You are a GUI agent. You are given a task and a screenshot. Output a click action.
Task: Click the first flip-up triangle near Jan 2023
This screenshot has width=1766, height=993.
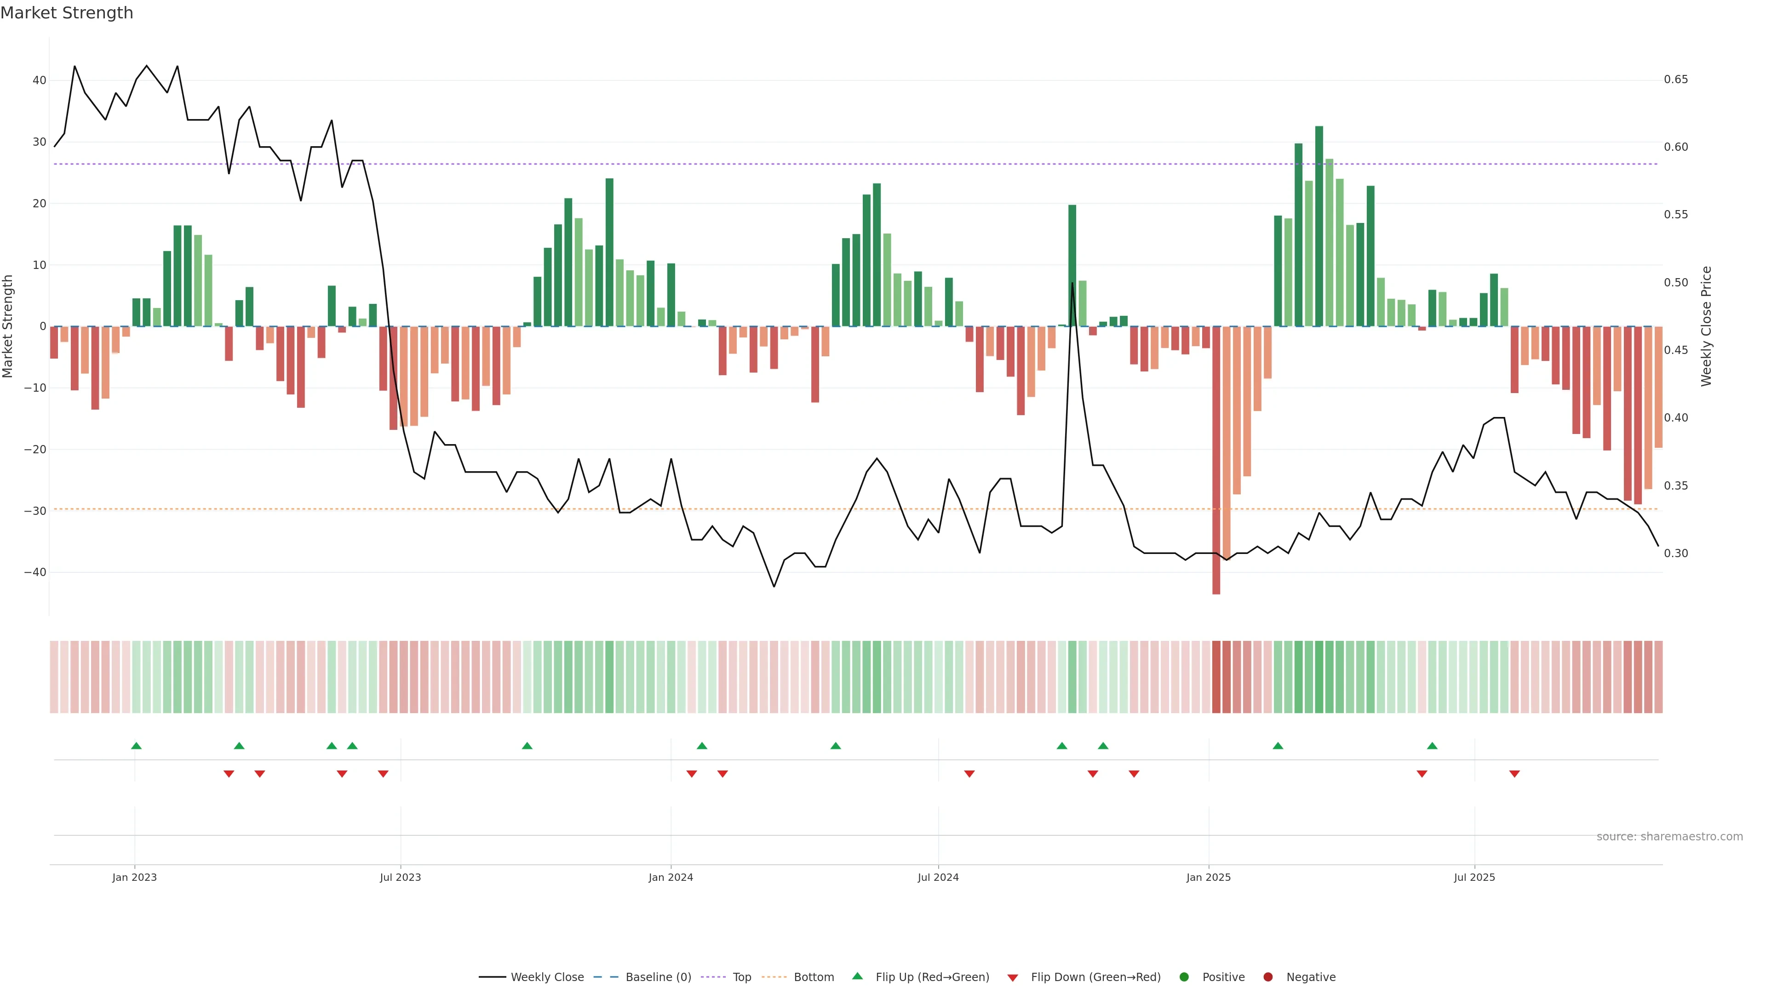pyautogui.click(x=136, y=746)
